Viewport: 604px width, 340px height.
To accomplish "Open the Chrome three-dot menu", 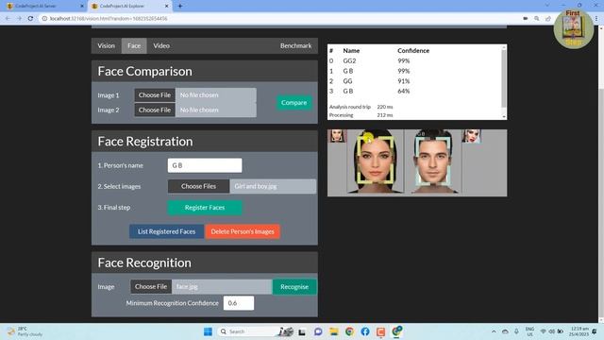I will pyautogui.click(x=596, y=18).
